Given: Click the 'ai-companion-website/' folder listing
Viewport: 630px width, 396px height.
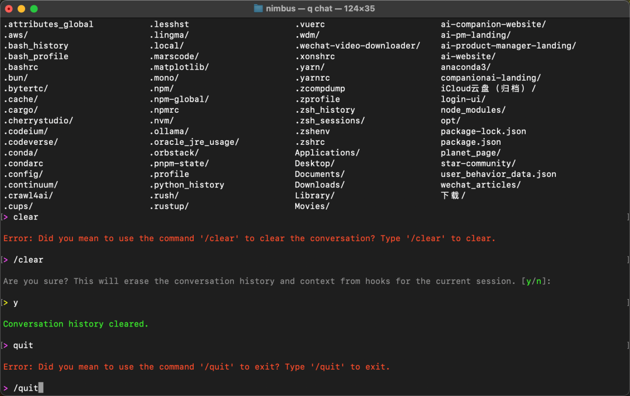Looking at the screenshot, I should [493, 24].
